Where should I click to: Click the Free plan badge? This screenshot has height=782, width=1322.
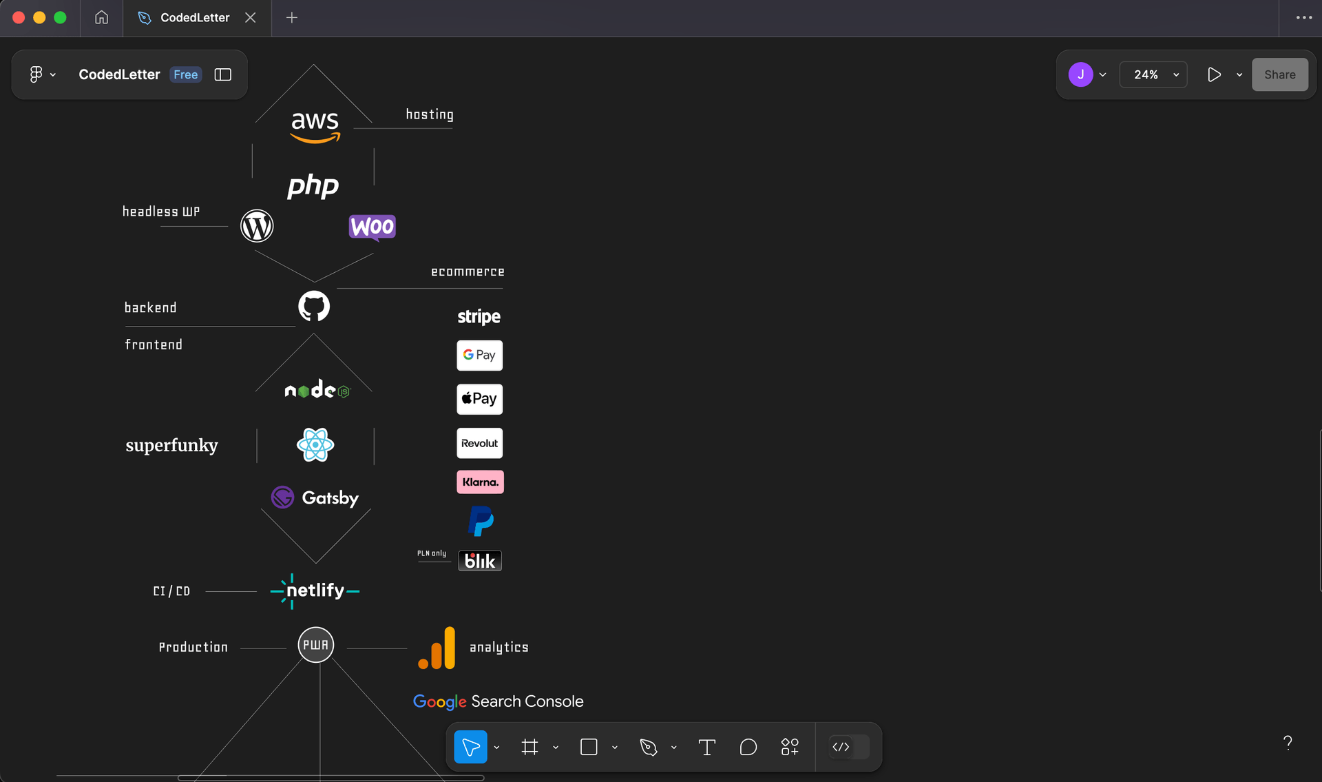pos(186,74)
